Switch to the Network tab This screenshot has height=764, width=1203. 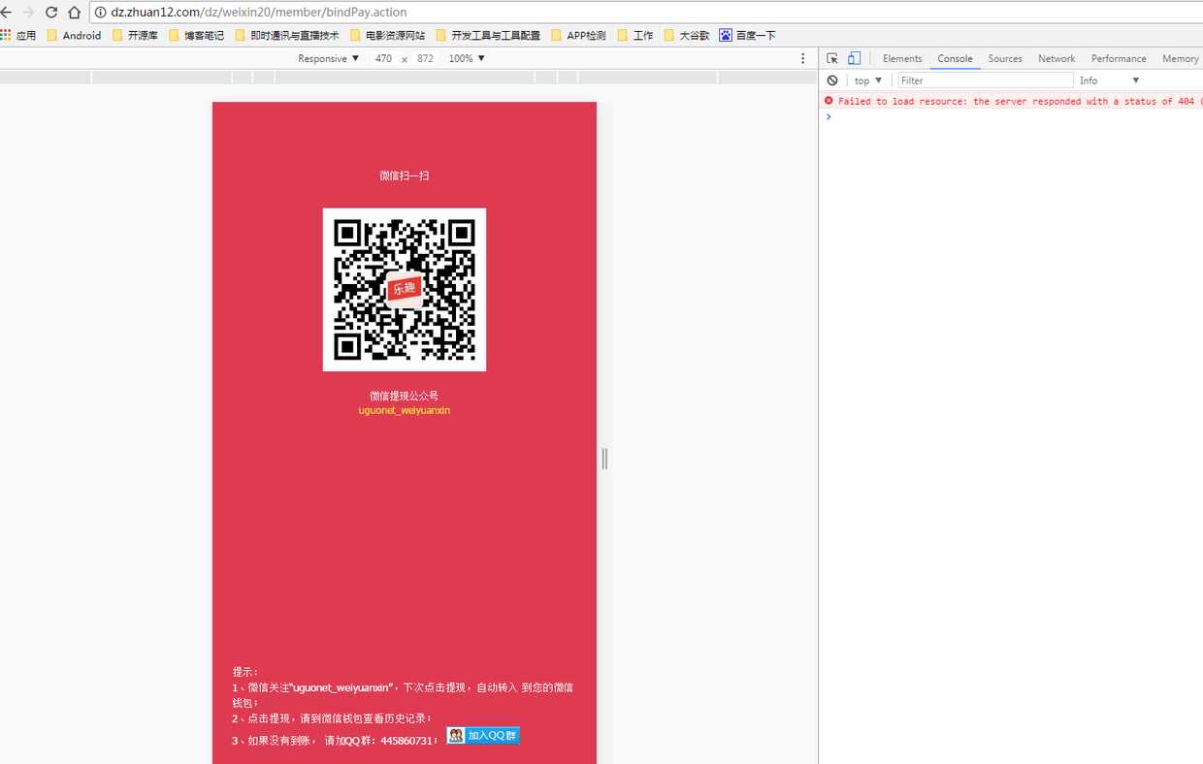click(x=1057, y=59)
